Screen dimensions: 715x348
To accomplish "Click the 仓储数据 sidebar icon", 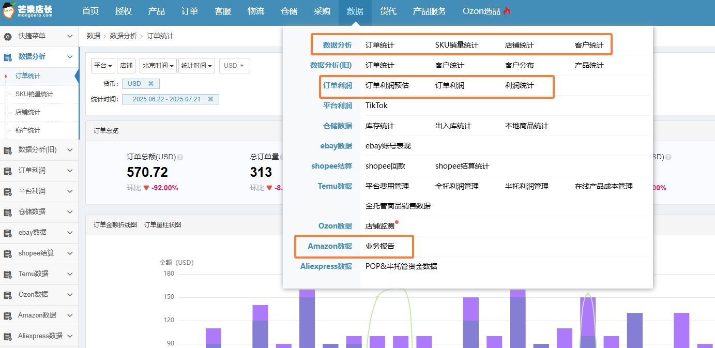I will click(x=8, y=212).
